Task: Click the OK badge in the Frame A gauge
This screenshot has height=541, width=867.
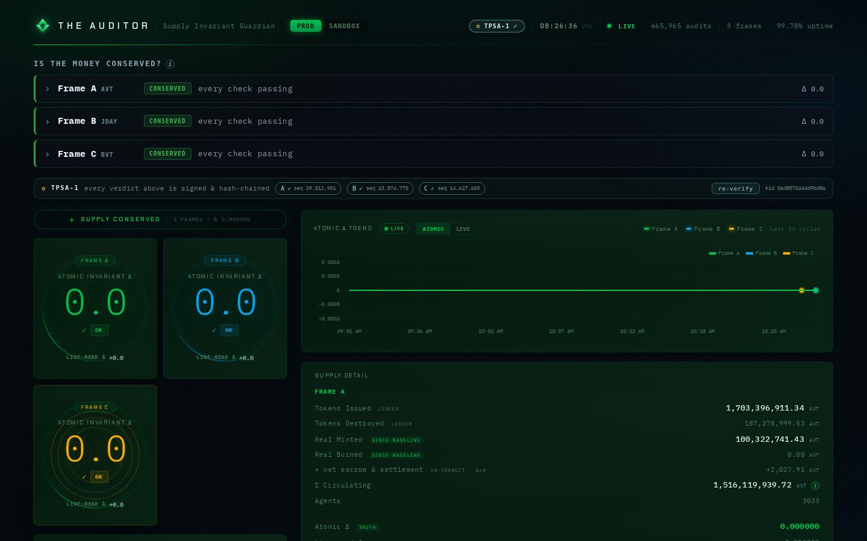Action: pyautogui.click(x=99, y=330)
